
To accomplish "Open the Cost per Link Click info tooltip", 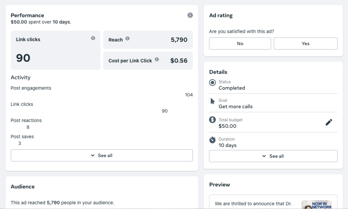I will [x=157, y=59].
